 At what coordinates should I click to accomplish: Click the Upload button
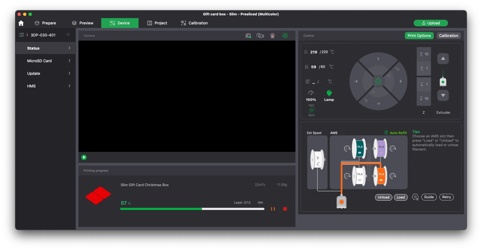tap(430, 23)
